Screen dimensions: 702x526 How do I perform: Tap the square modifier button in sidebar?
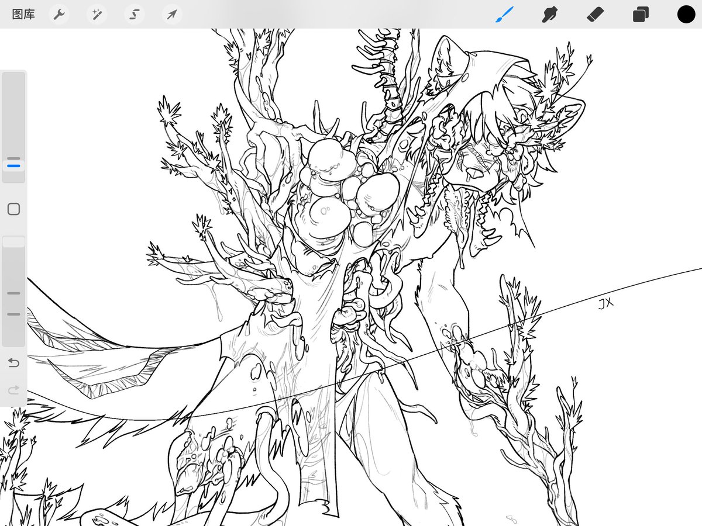click(14, 209)
